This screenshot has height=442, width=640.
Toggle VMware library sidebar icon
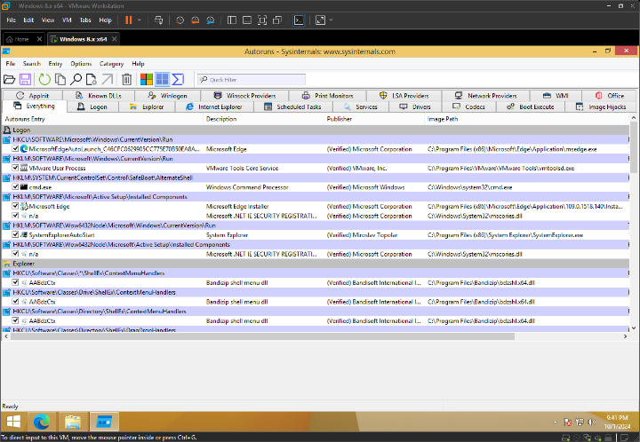coord(231,20)
